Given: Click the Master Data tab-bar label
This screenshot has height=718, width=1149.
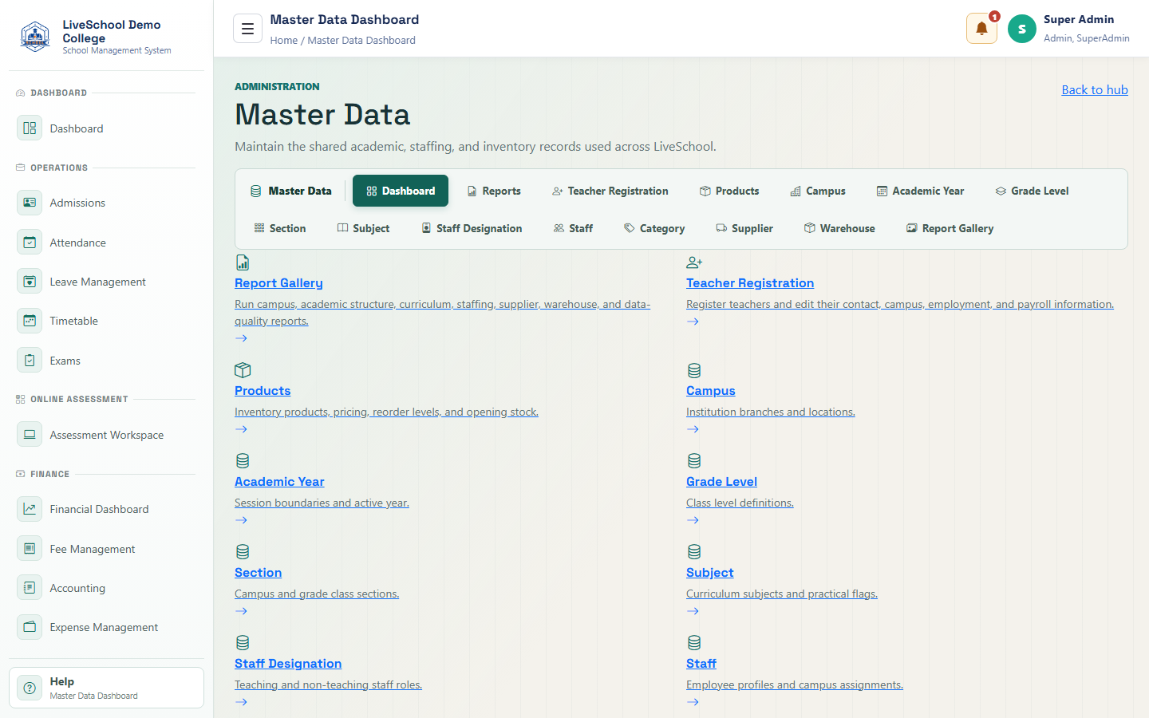Looking at the screenshot, I should [290, 191].
